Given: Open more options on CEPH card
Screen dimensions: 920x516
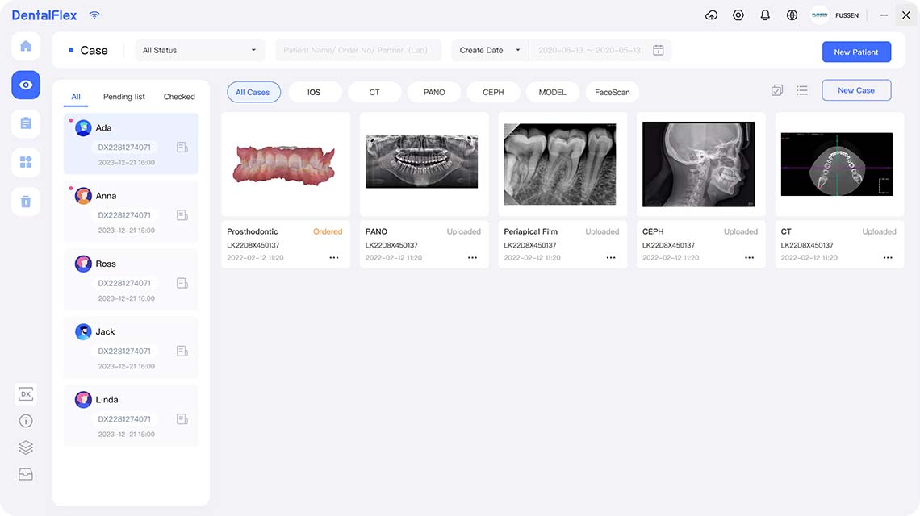Looking at the screenshot, I should [749, 257].
